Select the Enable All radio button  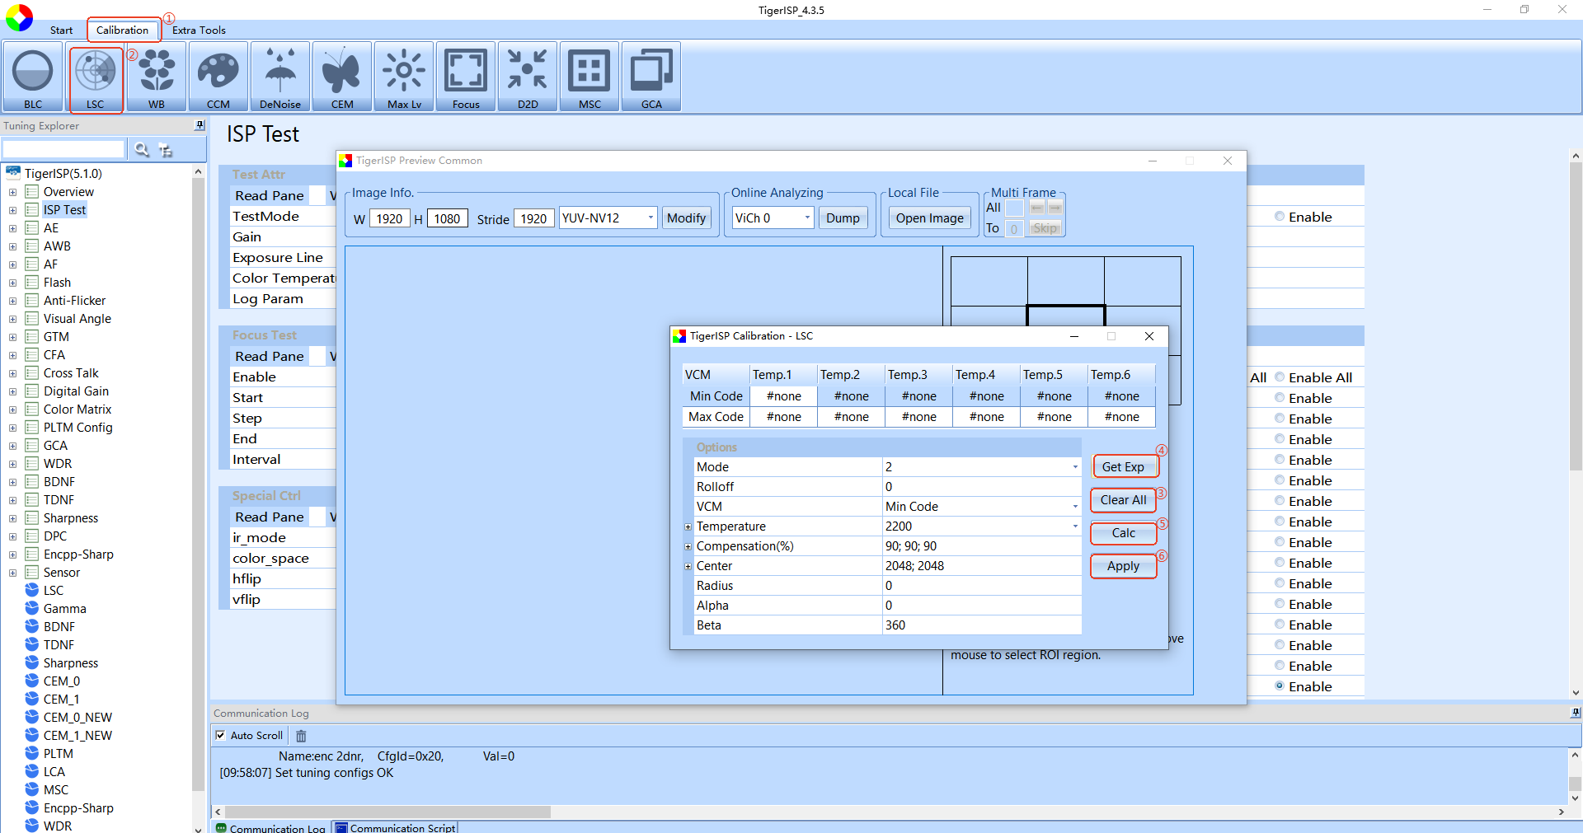tap(1280, 377)
